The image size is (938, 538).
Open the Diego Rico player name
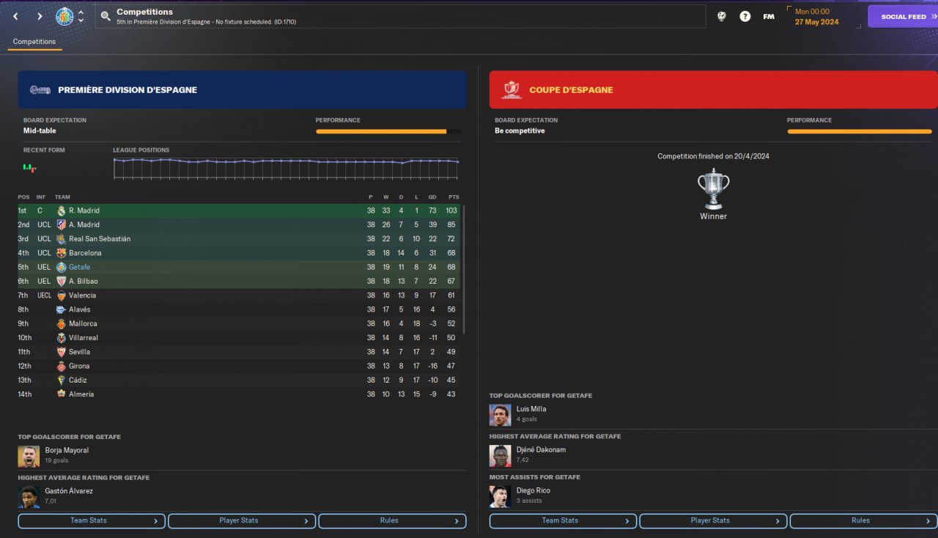[x=533, y=491]
